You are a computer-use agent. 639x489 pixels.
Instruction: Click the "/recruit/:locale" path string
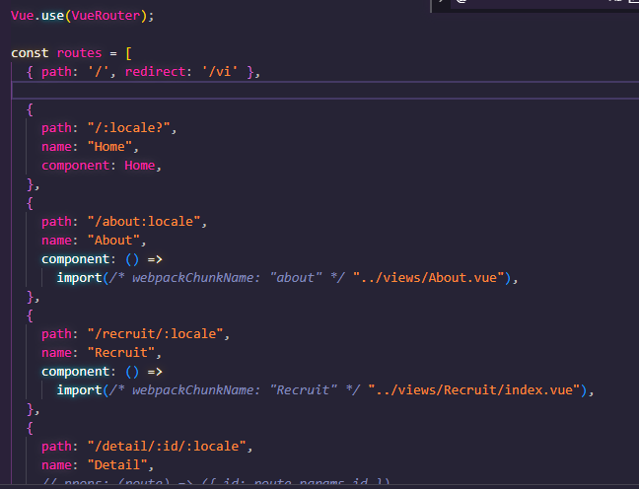155,334
